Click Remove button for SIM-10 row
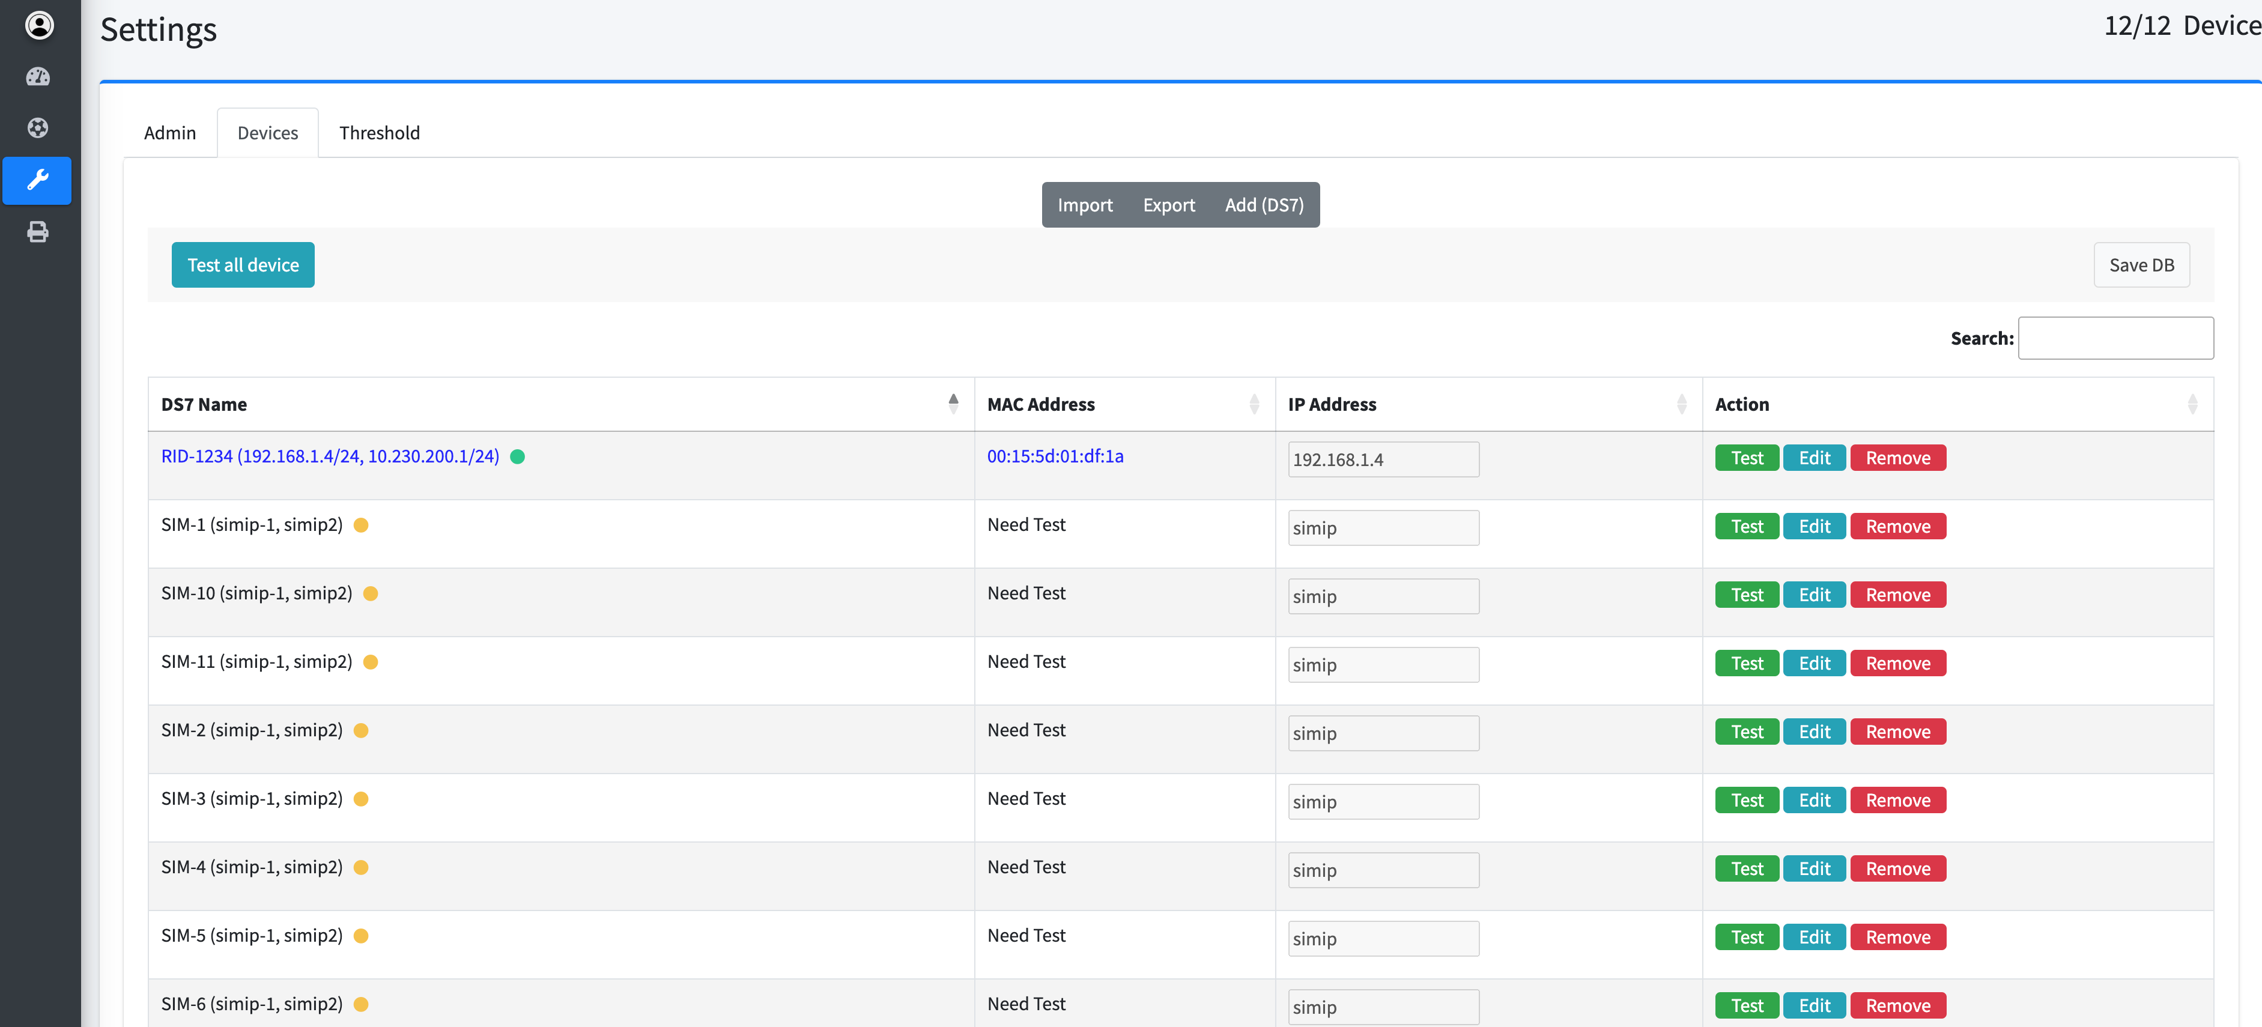The height and width of the screenshot is (1027, 2262). pyautogui.click(x=1897, y=595)
